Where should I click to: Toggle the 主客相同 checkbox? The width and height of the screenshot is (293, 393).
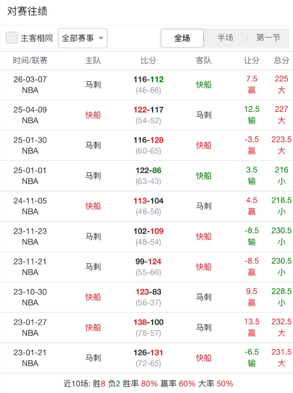(x=12, y=38)
